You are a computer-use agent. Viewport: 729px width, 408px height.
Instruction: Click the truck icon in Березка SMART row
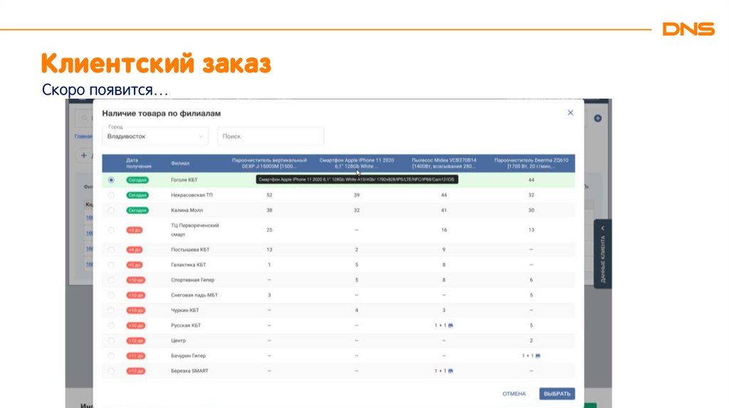tap(452, 371)
